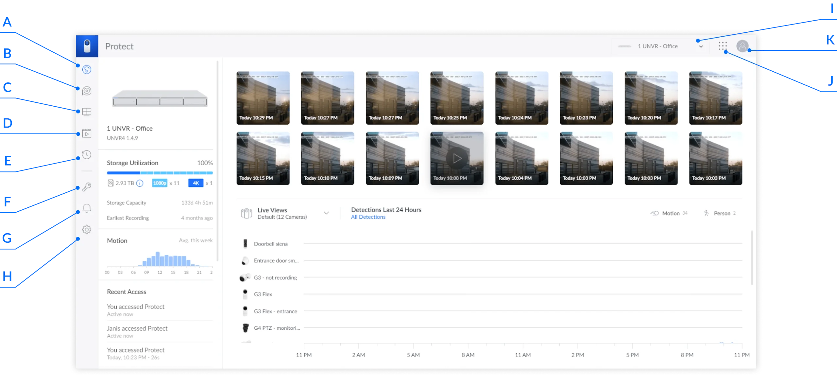Expand the Live Views selector chevron
The height and width of the screenshot is (387, 837).
pos(326,213)
